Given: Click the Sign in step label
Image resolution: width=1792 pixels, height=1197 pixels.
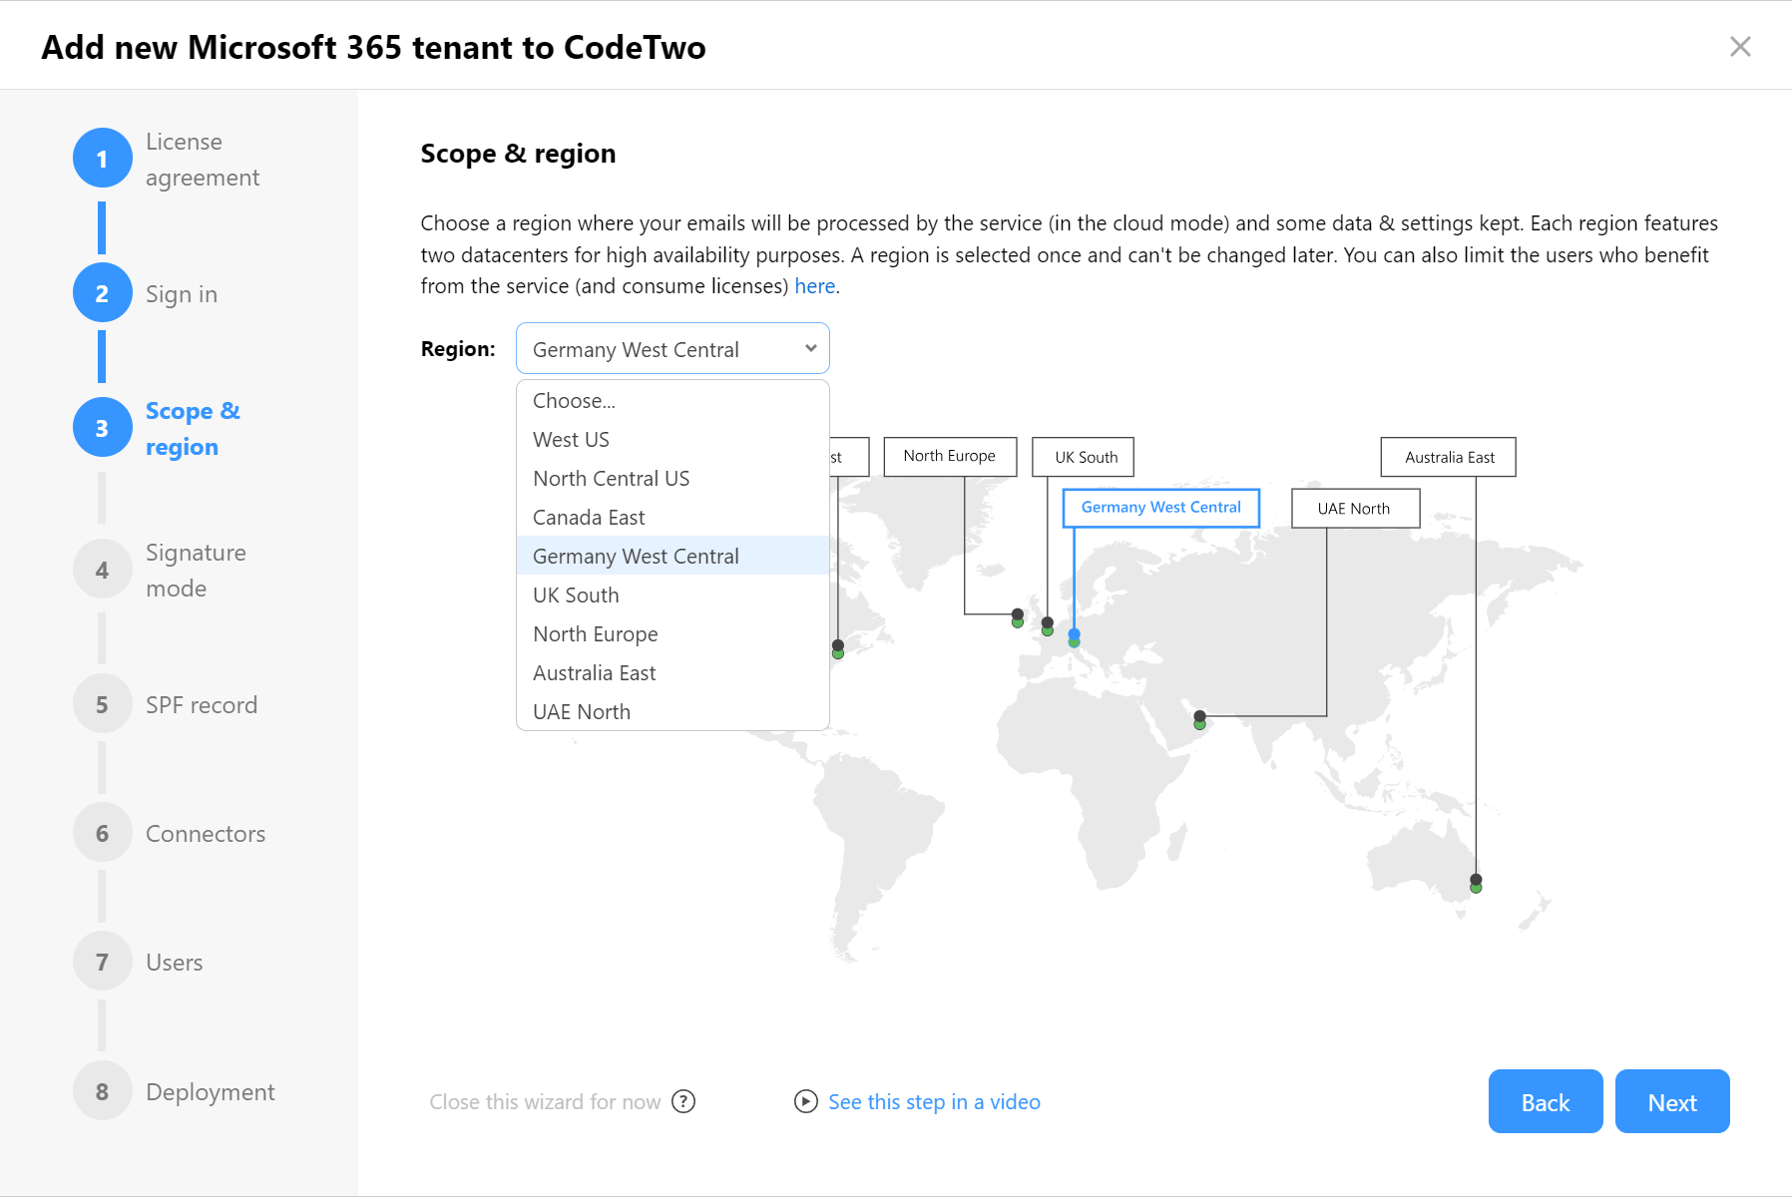Looking at the screenshot, I should pyautogui.click(x=182, y=294).
